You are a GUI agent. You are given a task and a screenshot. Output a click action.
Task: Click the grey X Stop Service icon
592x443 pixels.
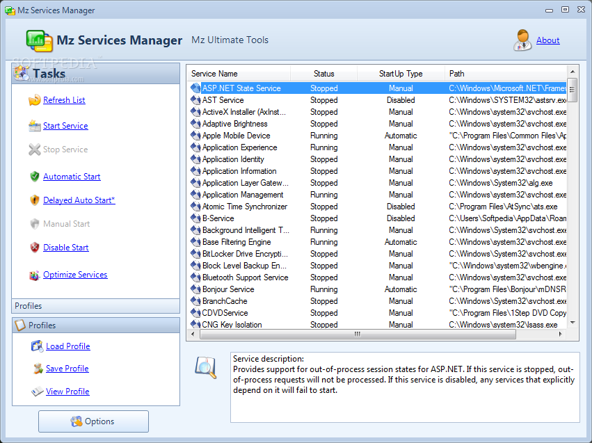click(34, 150)
